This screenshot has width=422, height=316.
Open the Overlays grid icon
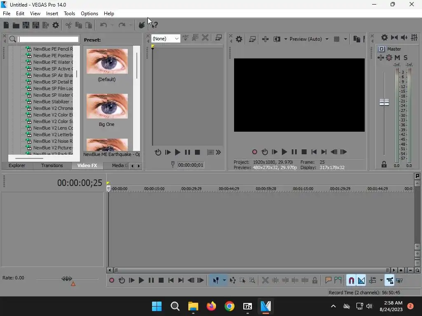click(336, 39)
